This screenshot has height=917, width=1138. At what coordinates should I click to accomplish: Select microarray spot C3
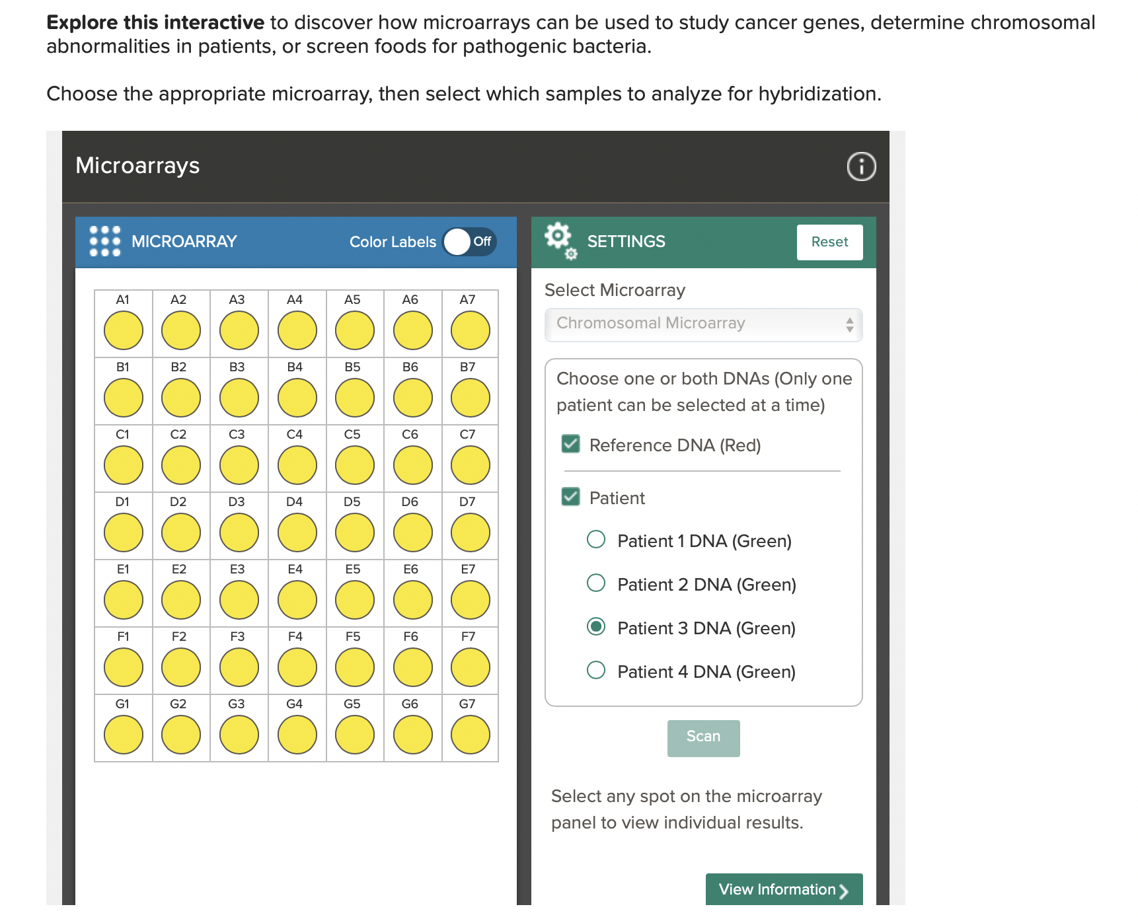[x=238, y=464]
